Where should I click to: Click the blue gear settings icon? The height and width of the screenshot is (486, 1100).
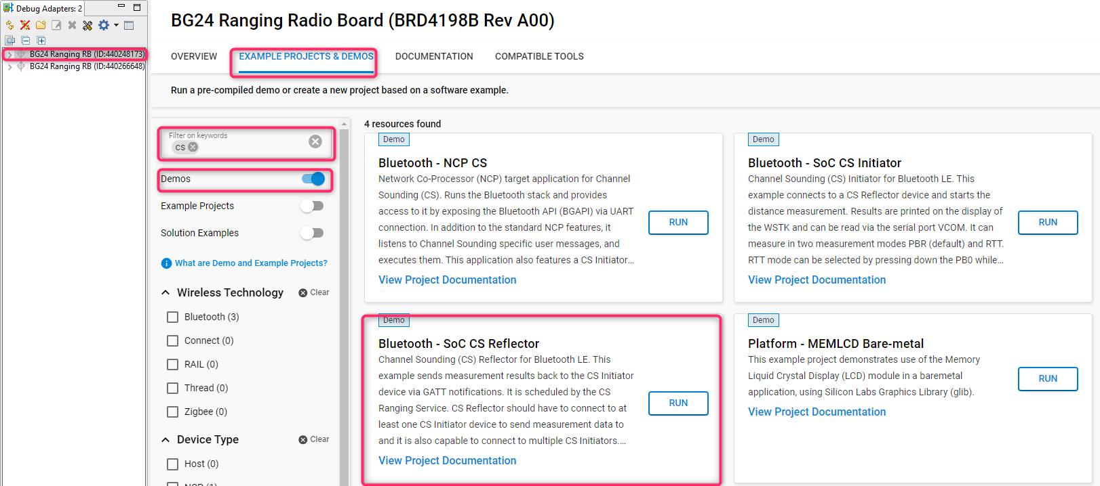[103, 25]
